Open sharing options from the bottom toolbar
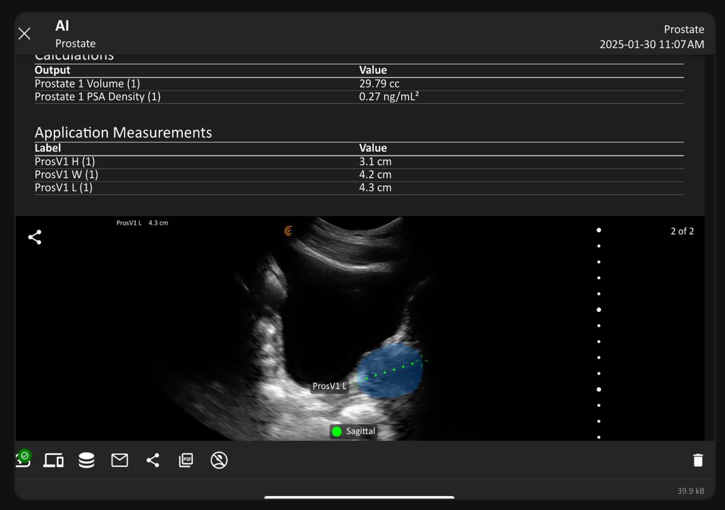725x510 pixels. [152, 460]
